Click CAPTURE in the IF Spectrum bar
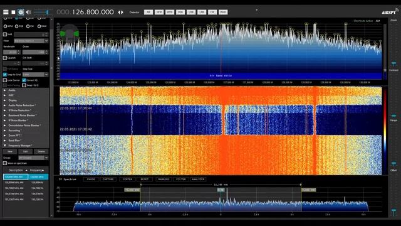Image resolution: width=401 pixels, height=226 pixels. tap(108, 179)
